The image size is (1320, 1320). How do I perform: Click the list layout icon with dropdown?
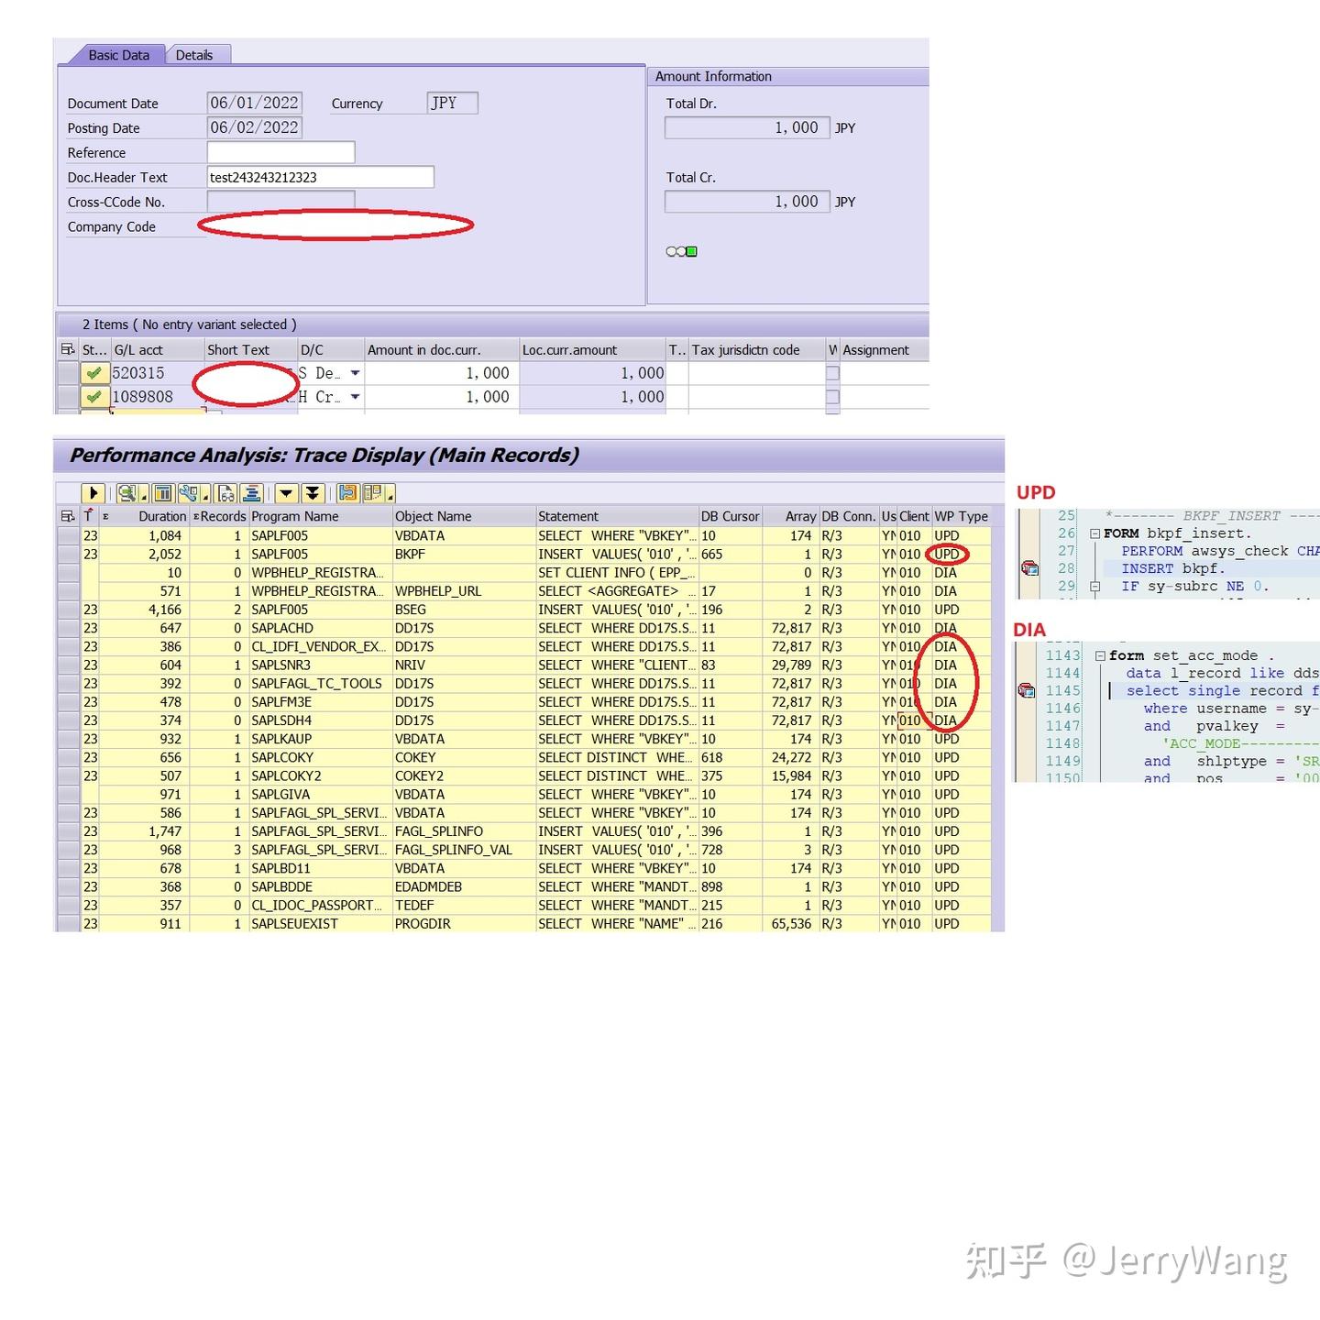pos(373,493)
